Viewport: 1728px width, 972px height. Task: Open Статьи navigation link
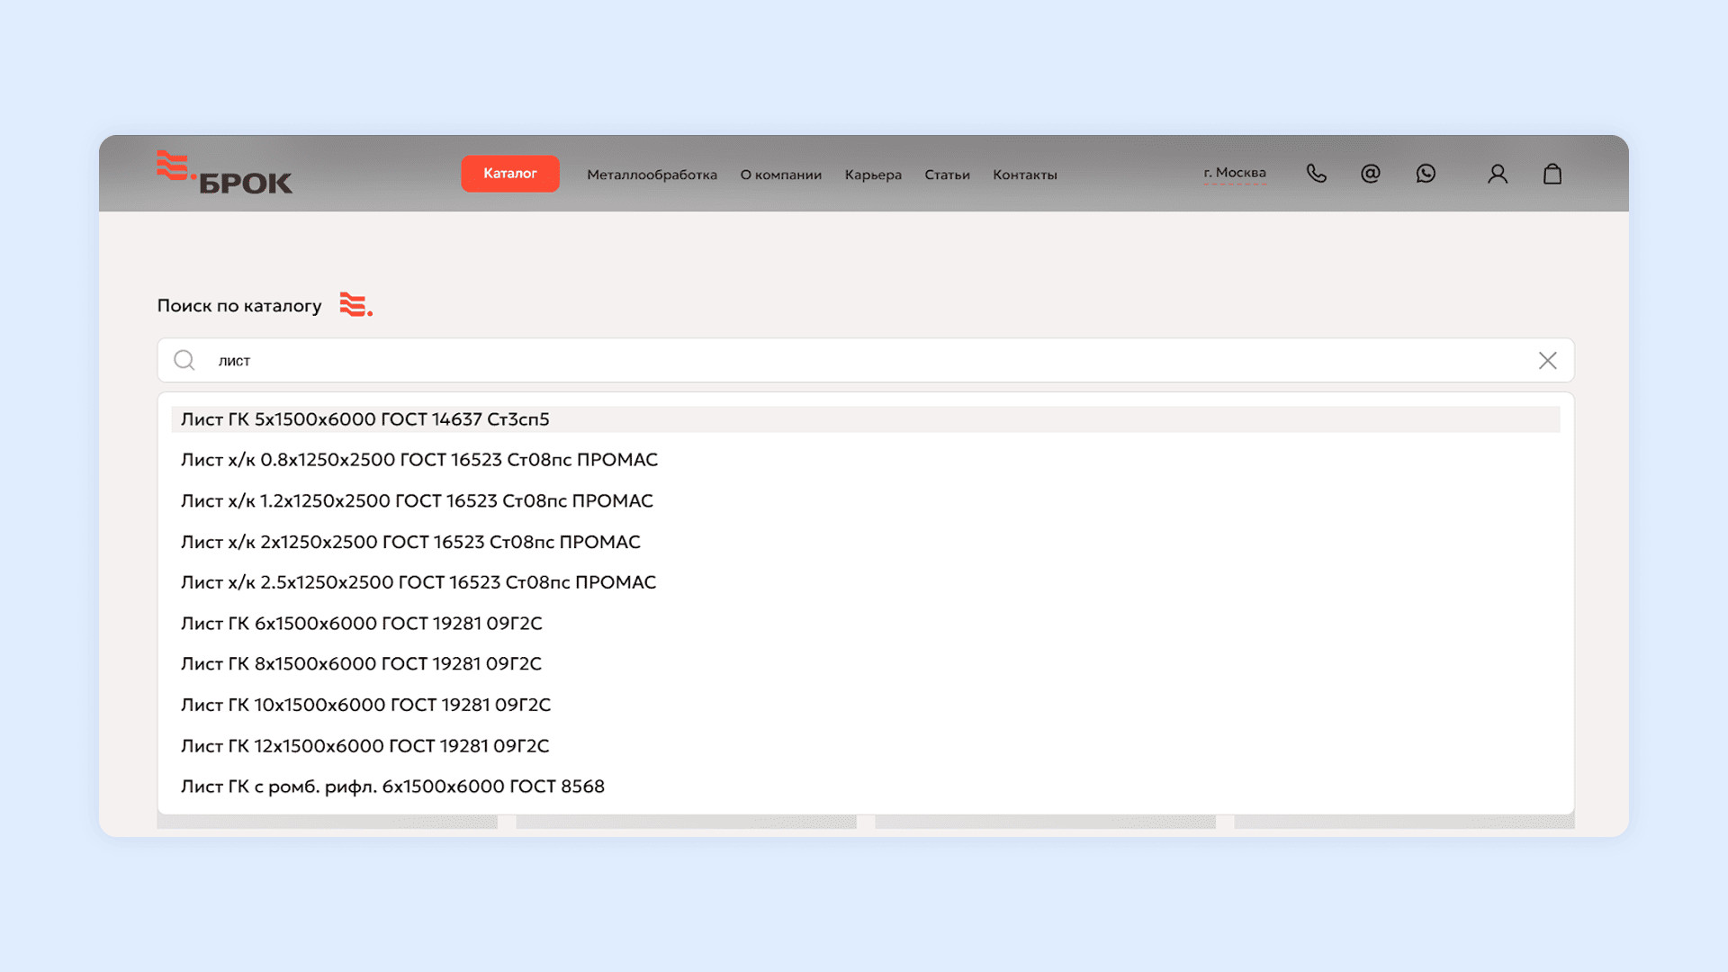947,175
